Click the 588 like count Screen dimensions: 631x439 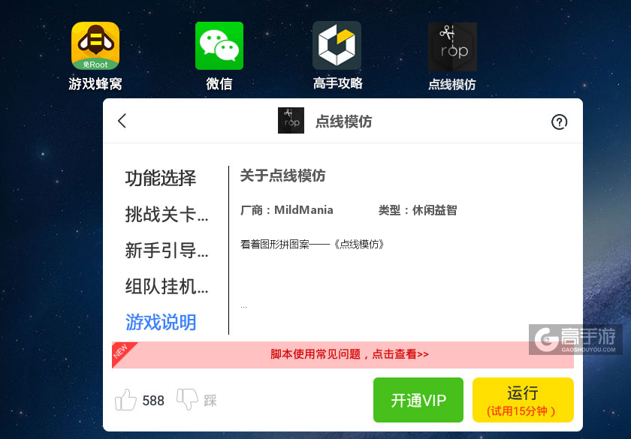(x=153, y=401)
